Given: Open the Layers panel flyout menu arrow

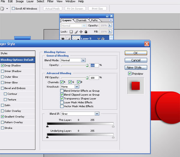Looking at the screenshot, I should pos(111,20).
